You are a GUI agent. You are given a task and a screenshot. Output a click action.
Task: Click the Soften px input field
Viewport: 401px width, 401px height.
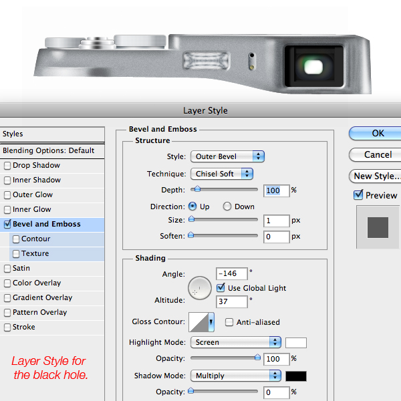coord(277,237)
